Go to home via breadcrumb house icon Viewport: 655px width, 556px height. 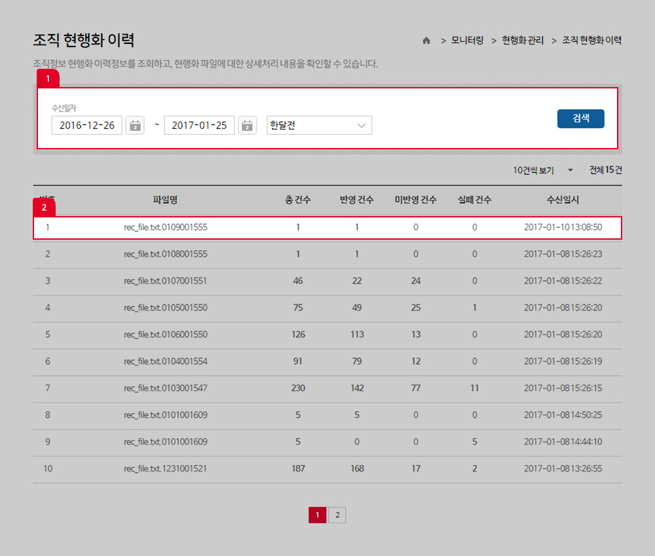(x=426, y=41)
